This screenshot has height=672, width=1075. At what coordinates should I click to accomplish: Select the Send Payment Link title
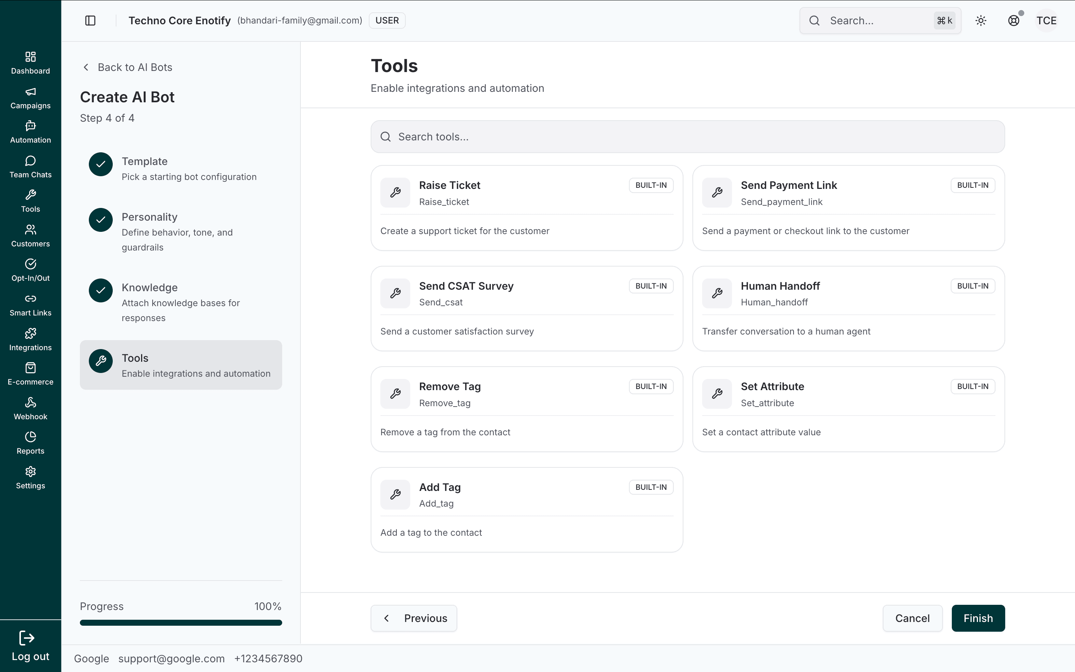click(x=788, y=185)
